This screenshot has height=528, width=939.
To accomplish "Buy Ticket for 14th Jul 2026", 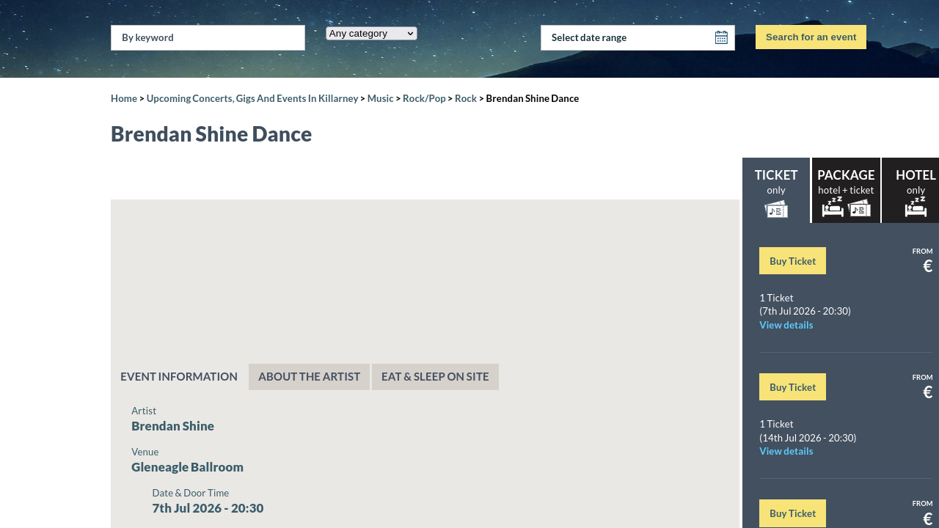I will tap(792, 387).
